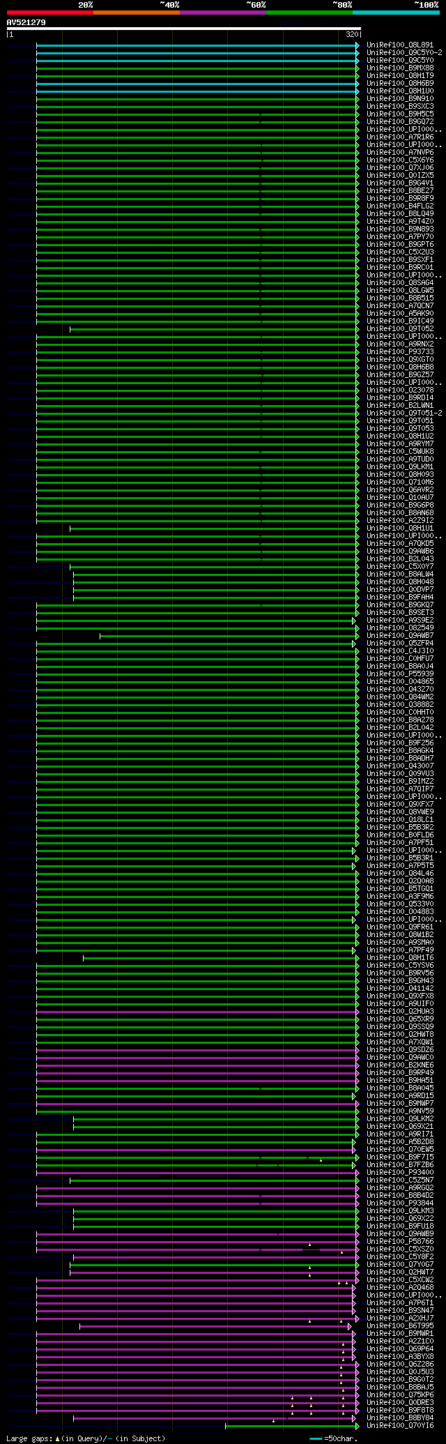
Task: Click the green ~80% identity legend bar
Action: [x=309, y=13]
